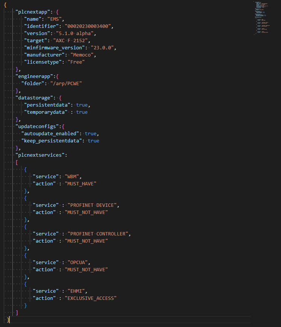Image resolution: width=281 pixels, height=327 pixels.
Task: Click the "OPCUA" service value
Action: point(79,262)
